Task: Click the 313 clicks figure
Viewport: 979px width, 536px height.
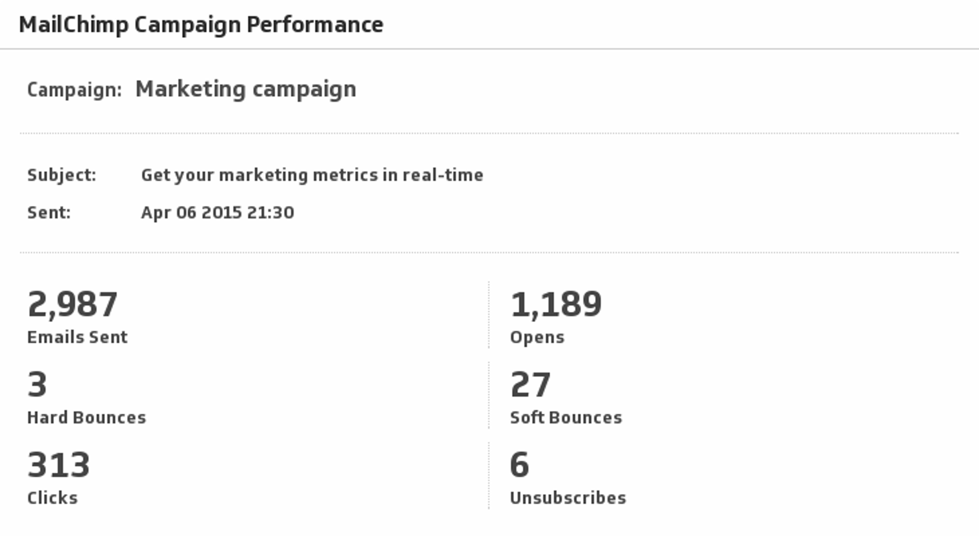Action: click(x=59, y=465)
